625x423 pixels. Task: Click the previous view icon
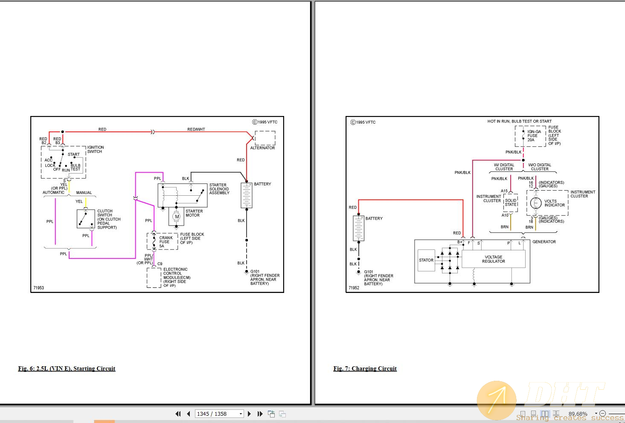271,414
